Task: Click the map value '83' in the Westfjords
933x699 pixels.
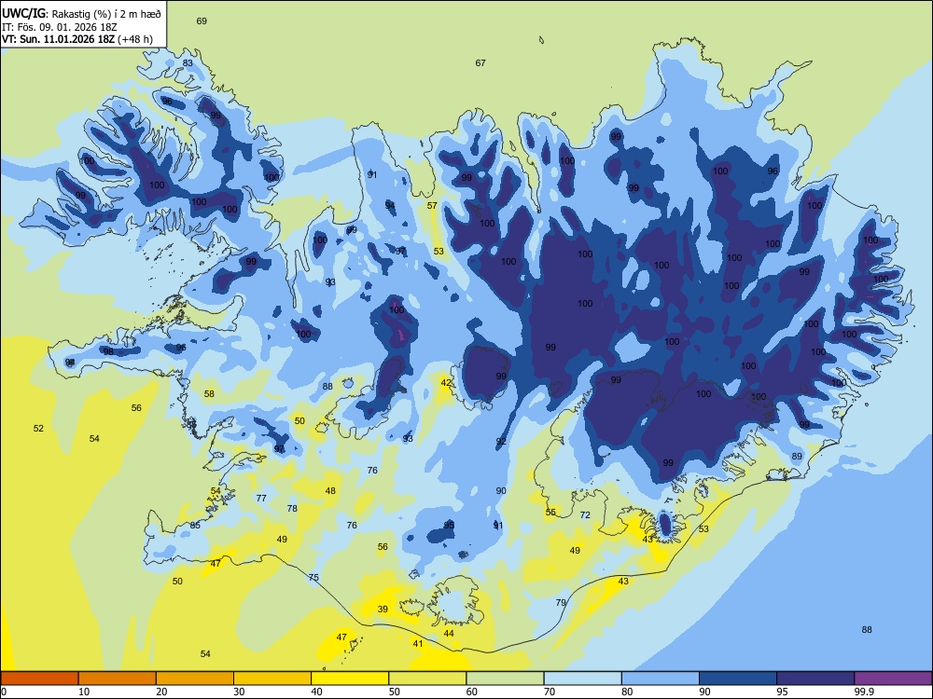Action: click(x=188, y=62)
